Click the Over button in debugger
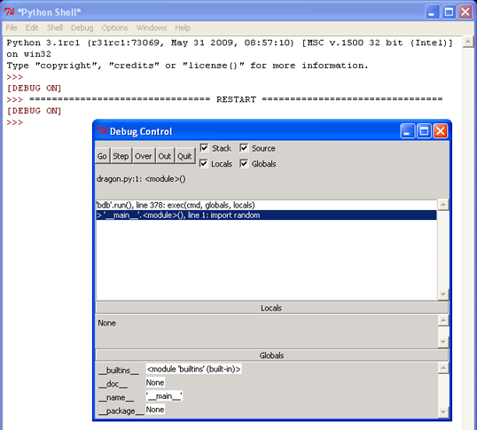 (144, 156)
